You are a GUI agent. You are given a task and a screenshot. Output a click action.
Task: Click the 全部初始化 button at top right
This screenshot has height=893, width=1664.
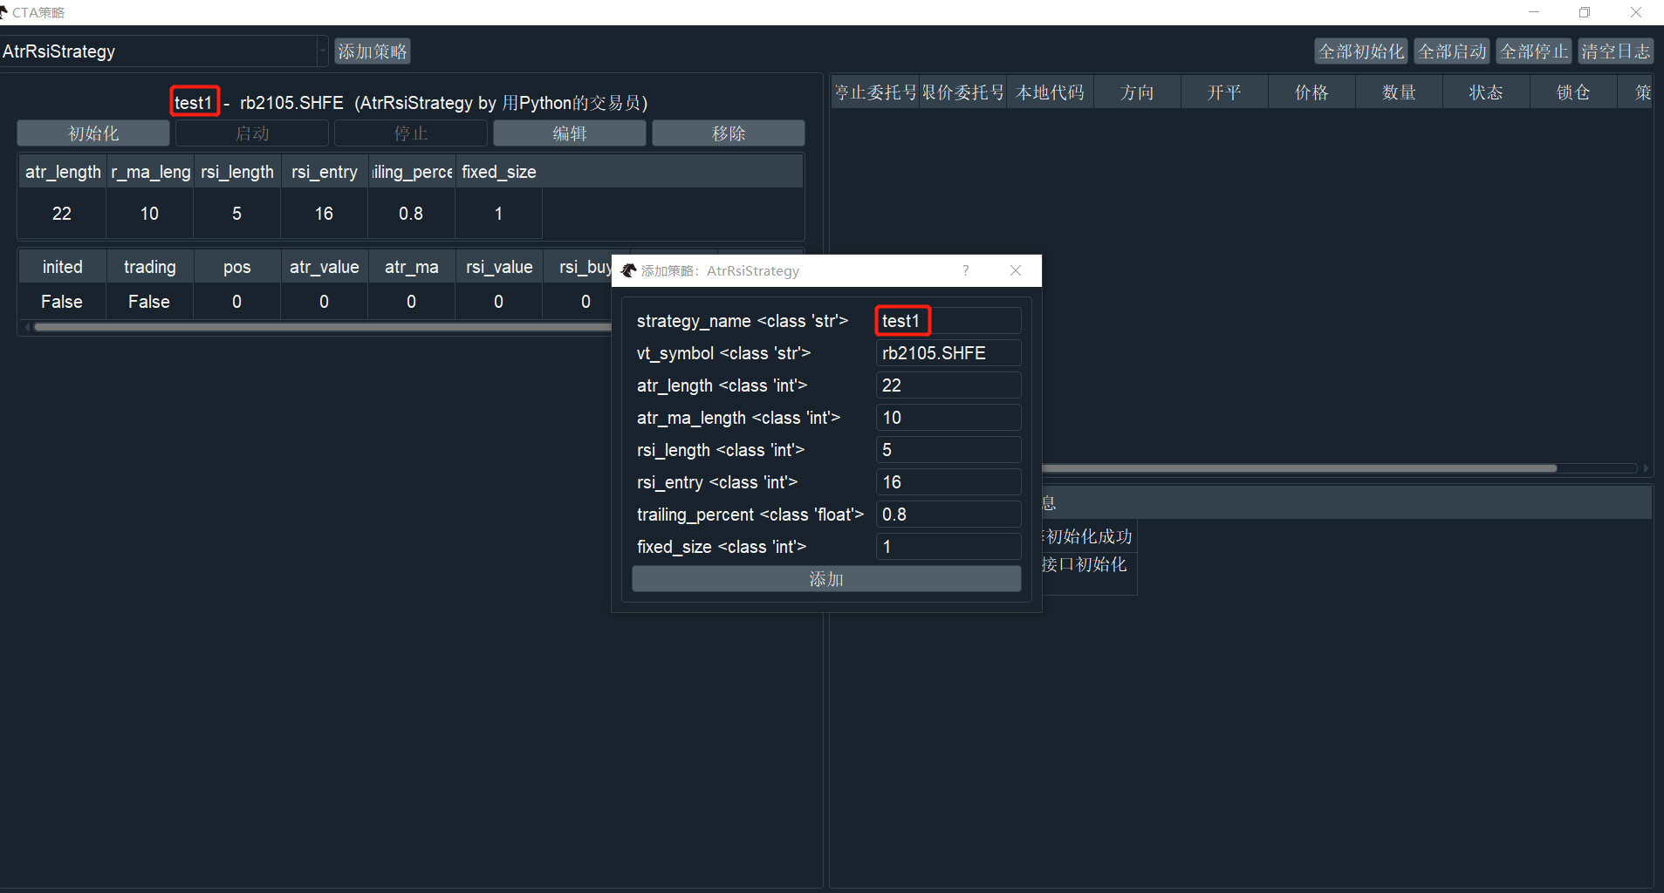tap(1359, 51)
